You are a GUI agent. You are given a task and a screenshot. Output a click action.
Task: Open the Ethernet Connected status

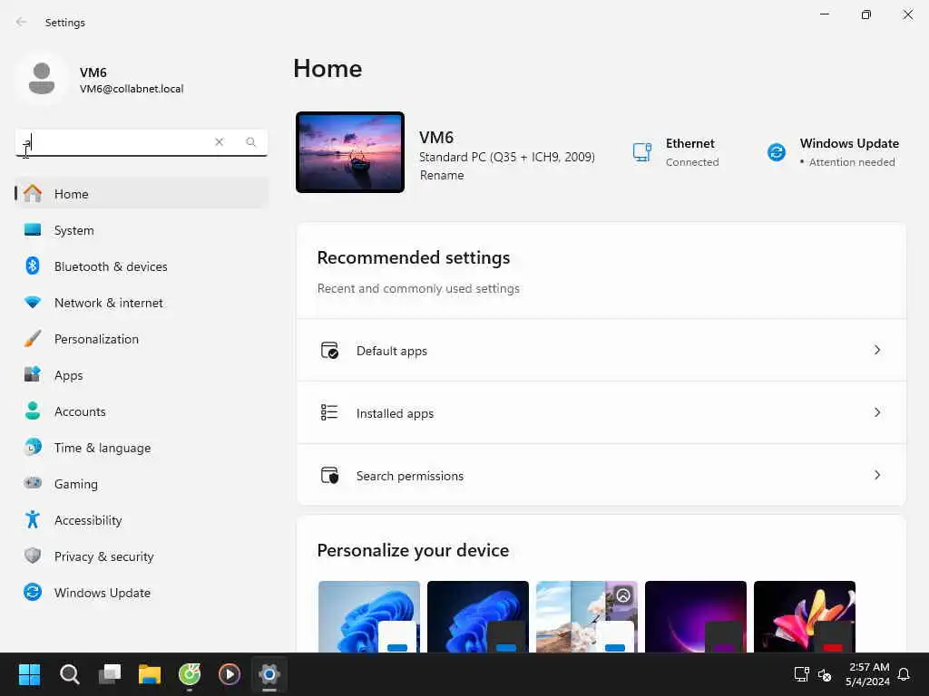[675, 152]
